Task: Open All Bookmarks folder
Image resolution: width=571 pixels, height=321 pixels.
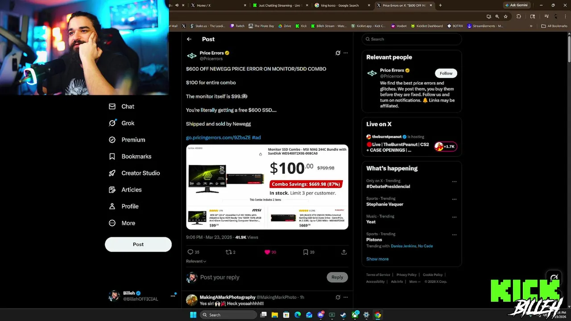Action: [x=554, y=26]
